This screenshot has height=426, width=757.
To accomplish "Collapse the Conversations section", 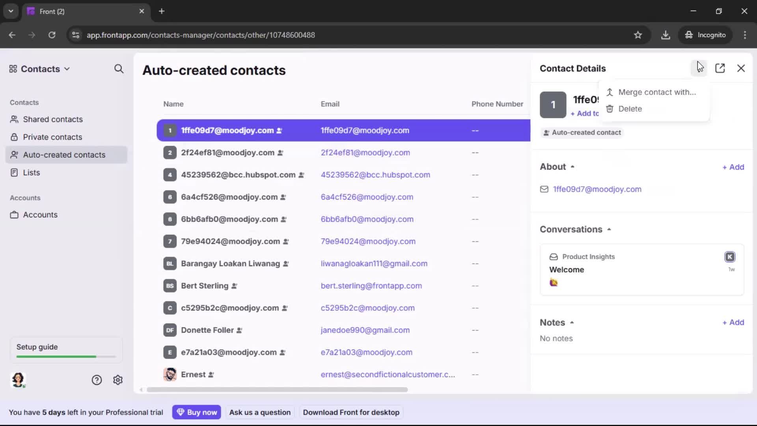I will (x=609, y=229).
